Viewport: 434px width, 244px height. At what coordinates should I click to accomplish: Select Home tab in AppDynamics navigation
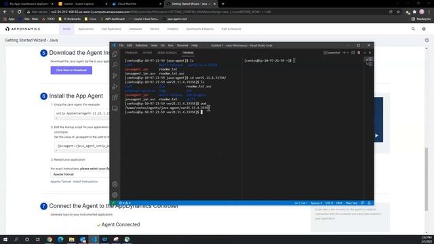click(x=66, y=28)
